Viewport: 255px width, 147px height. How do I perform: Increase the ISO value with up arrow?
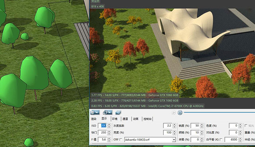click(109, 124)
